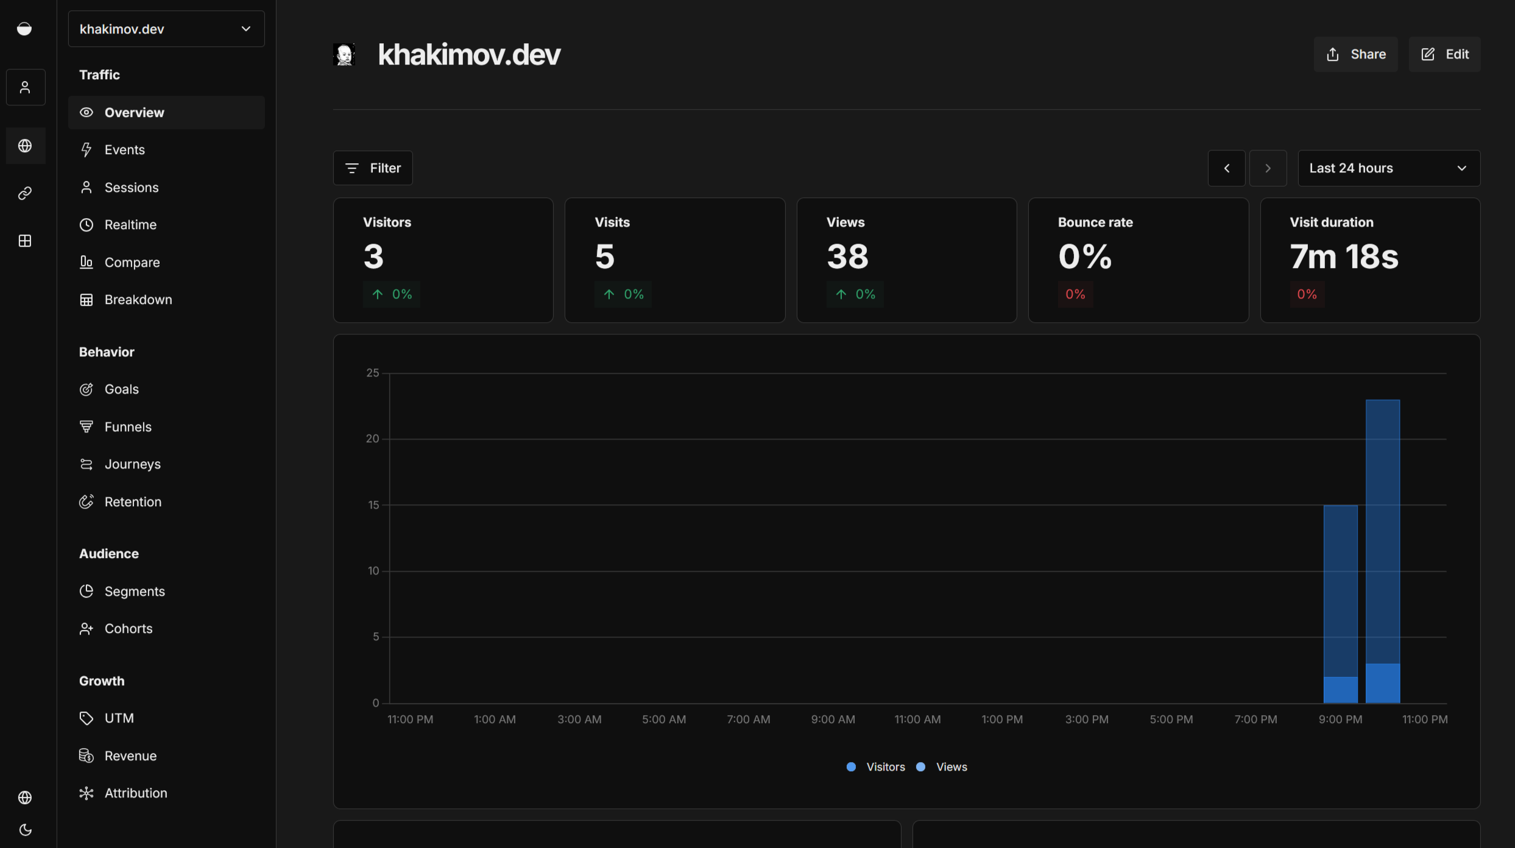Click the Share button
The width and height of the screenshot is (1515, 848).
click(x=1355, y=54)
